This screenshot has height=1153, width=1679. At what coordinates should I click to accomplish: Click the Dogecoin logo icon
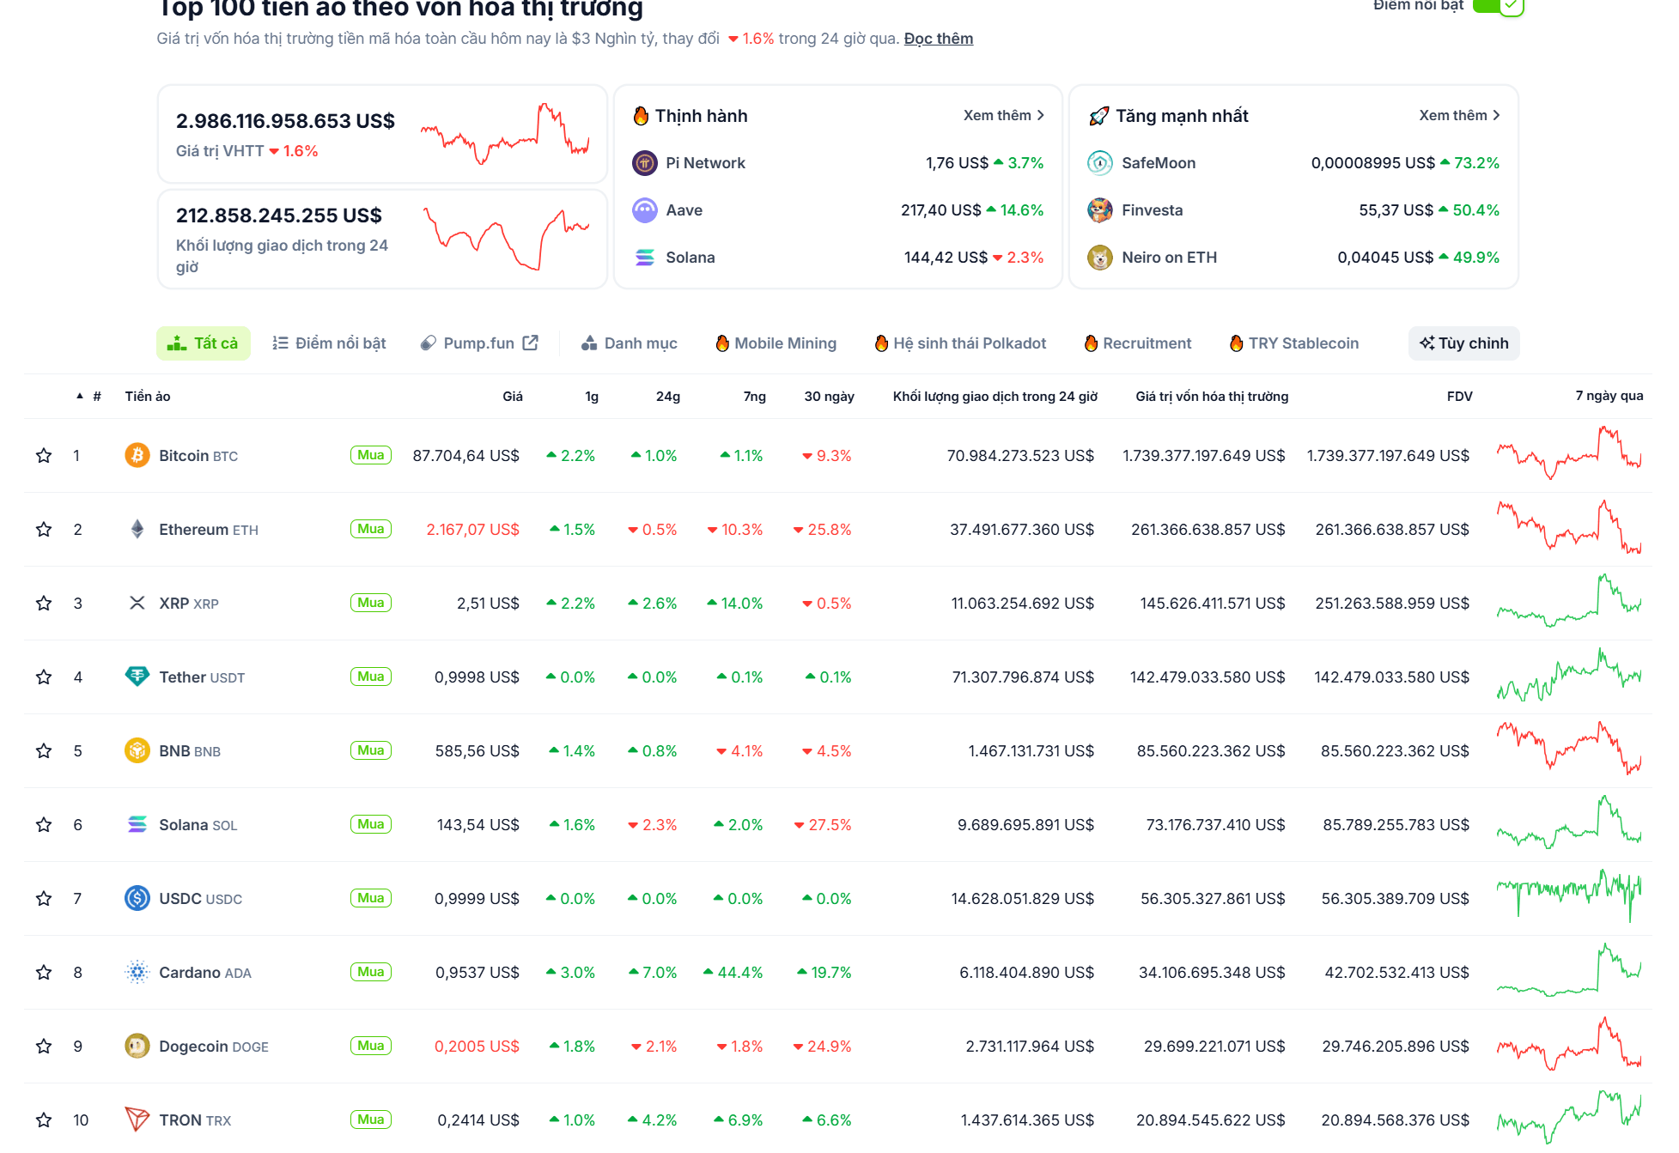pyautogui.click(x=137, y=1046)
